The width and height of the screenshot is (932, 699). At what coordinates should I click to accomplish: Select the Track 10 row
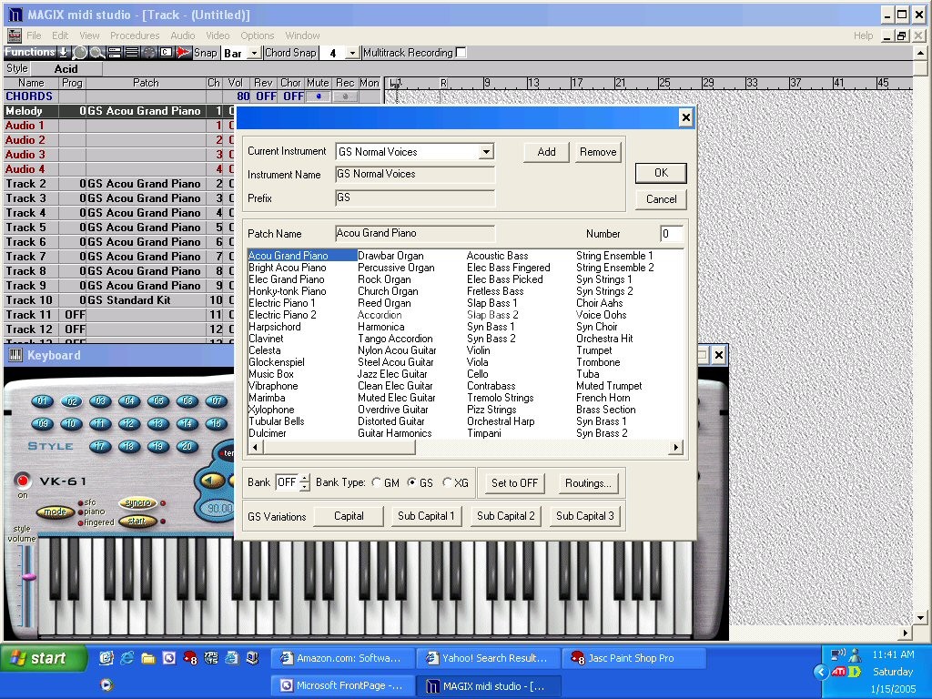(117, 300)
